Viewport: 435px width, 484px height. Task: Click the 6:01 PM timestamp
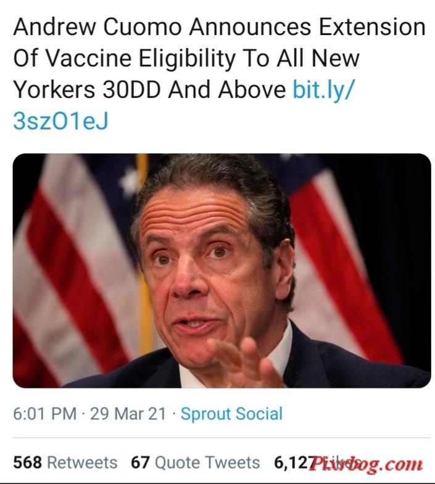pyautogui.click(x=45, y=413)
